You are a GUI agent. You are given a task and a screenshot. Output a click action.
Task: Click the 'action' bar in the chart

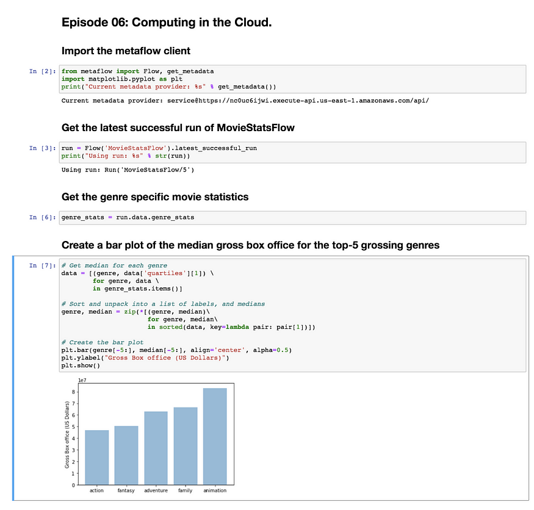coord(96,458)
